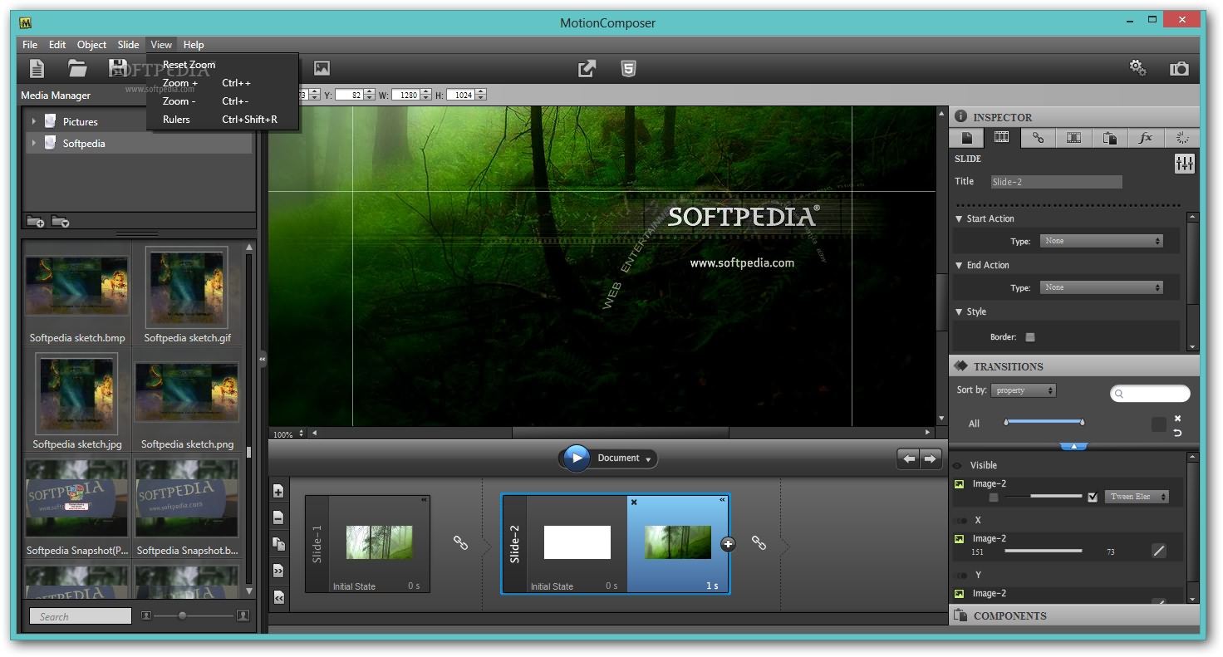Viewport: 1223px width, 657px height.
Task: Open the document page tab in Inspector
Action: tap(966, 138)
